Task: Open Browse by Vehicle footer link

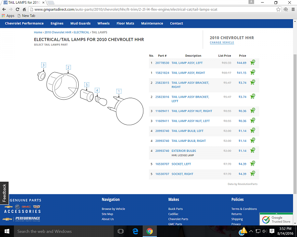Action: tap(113, 209)
